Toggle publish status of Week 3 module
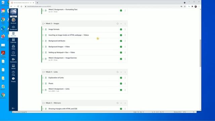This screenshot has height=121, width=215. click(x=118, y=24)
